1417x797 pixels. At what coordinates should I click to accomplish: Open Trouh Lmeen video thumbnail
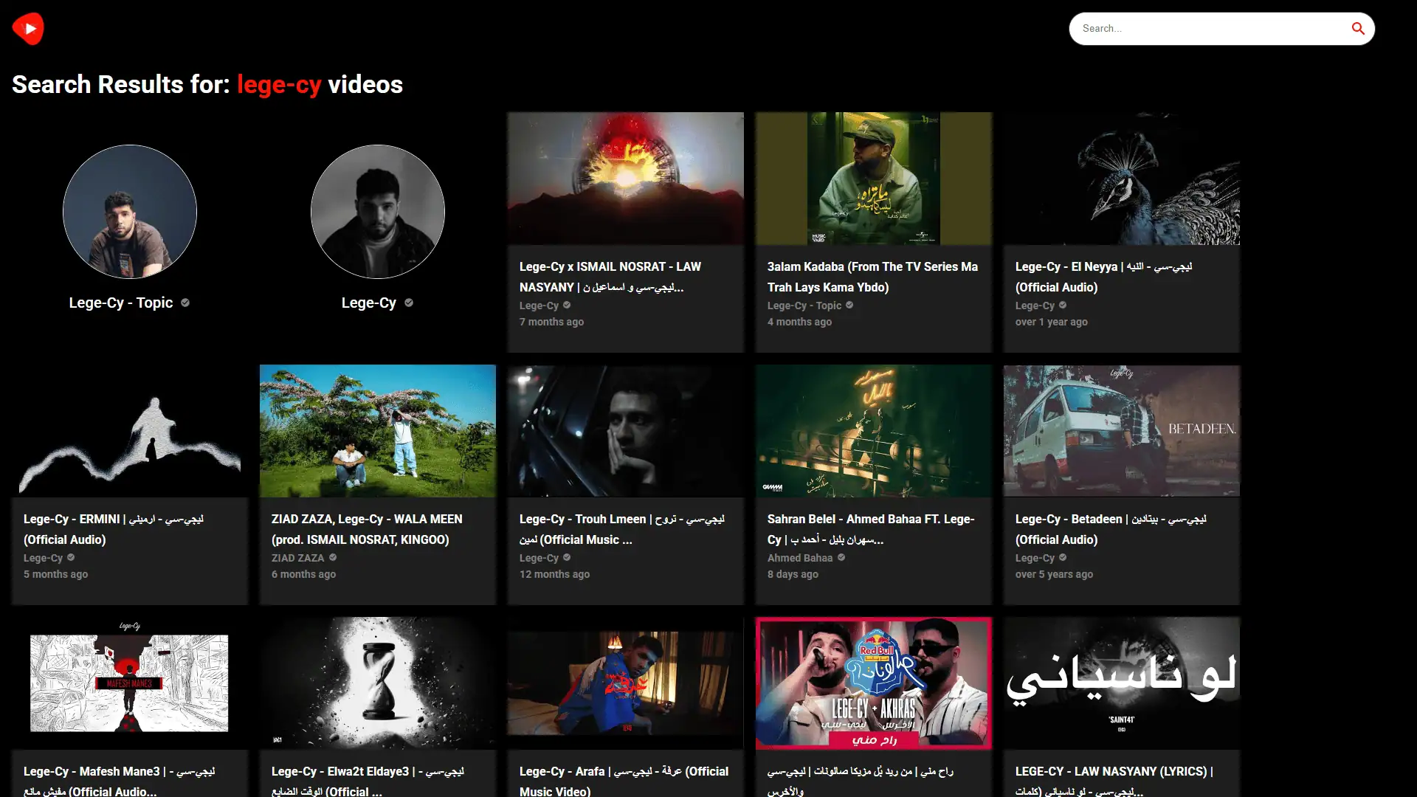[626, 431]
